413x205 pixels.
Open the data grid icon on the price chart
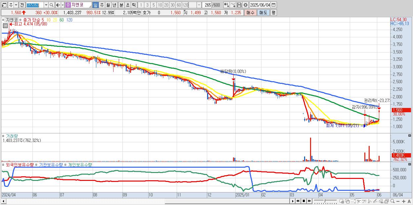pyautogui.click(x=5, y=26)
